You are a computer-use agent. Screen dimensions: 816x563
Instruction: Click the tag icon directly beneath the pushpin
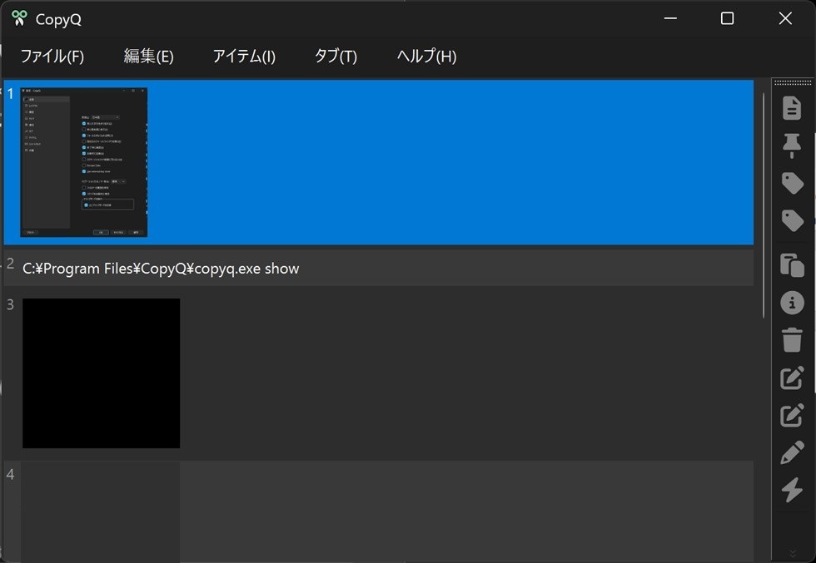[x=793, y=183]
